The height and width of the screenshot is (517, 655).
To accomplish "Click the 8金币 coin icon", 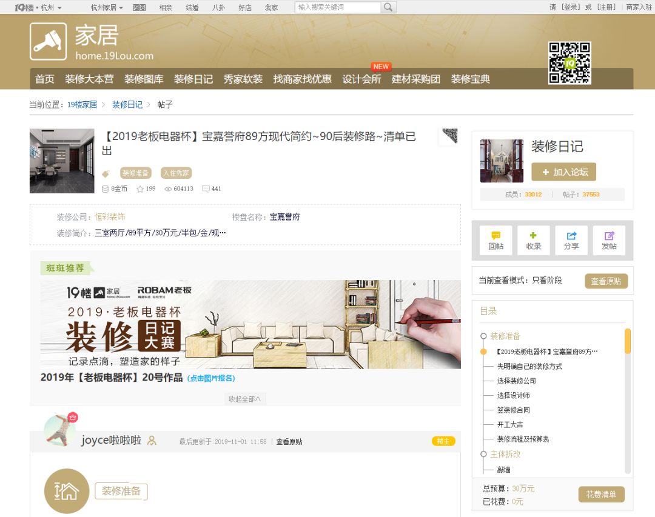I will (106, 188).
